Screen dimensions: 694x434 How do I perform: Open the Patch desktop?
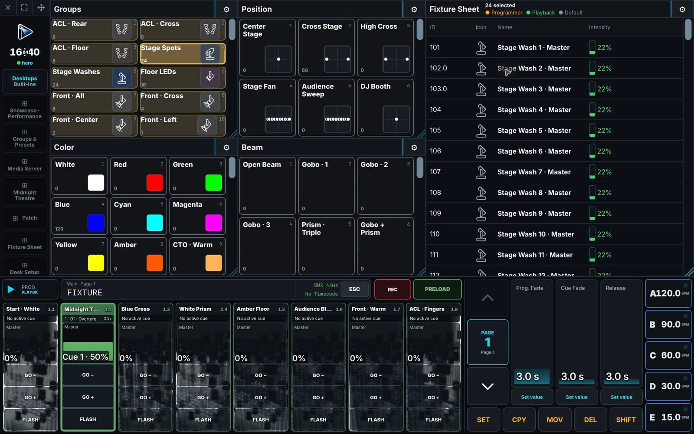25,218
